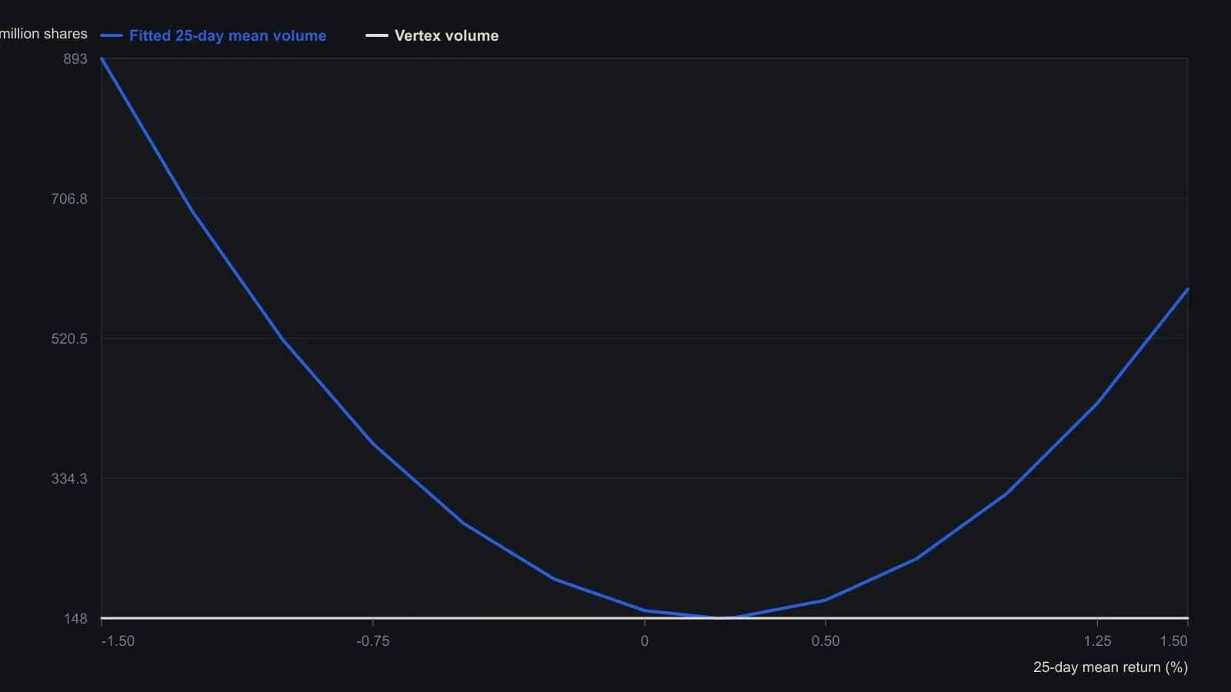Image resolution: width=1231 pixels, height=692 pixels.
Task: Click the x-axis label 1.25
Action: point(1097,641)
